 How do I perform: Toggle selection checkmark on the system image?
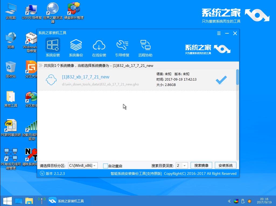[x=221, y=80]
